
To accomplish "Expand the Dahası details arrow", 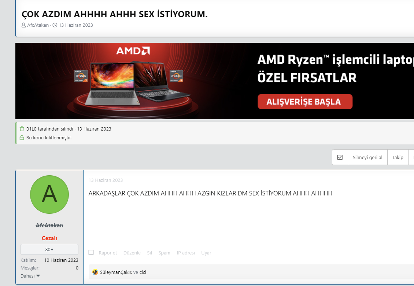I will click(x=38, y=276).
